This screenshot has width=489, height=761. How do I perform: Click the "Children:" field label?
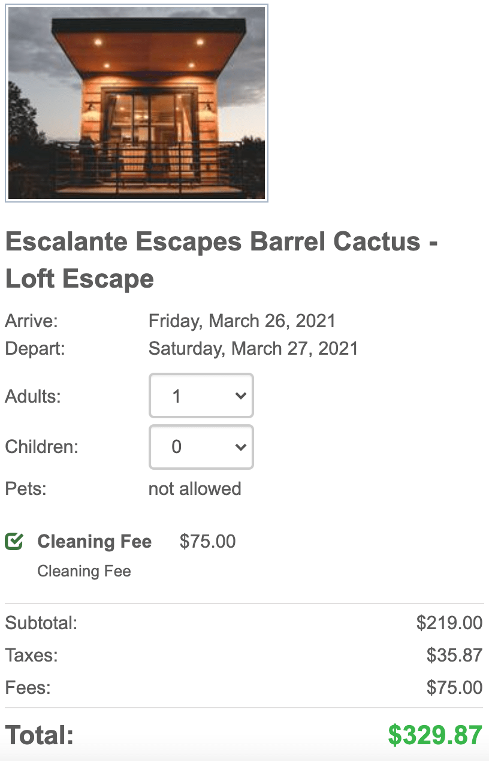click(x=42, y=447)
